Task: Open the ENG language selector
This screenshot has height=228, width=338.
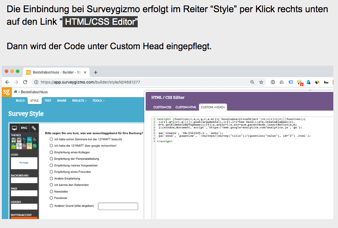Action: (x=24, y=128)
